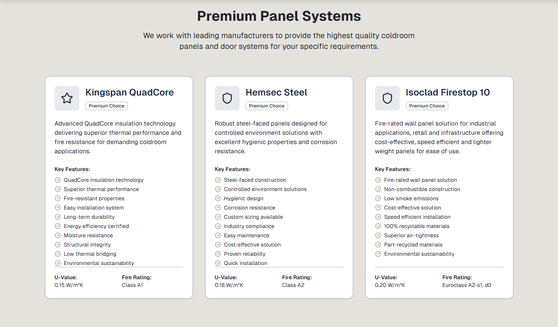Click the check icon next to QuadCore insulation technology

58,180
